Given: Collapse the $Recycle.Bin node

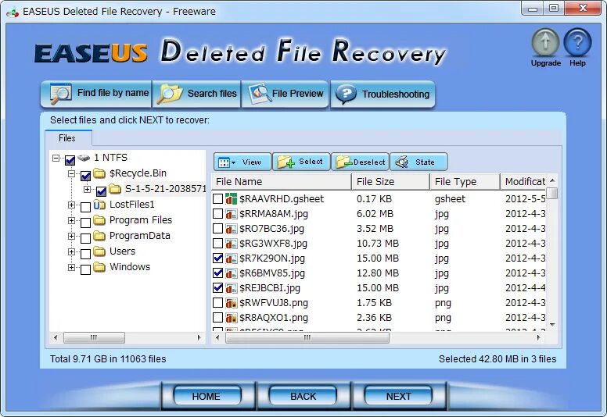Looking at the screenshot, I should (x=72, y=174).
